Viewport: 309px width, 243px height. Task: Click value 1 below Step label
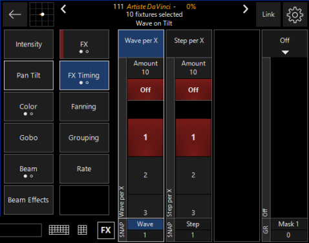click(193, 235)
